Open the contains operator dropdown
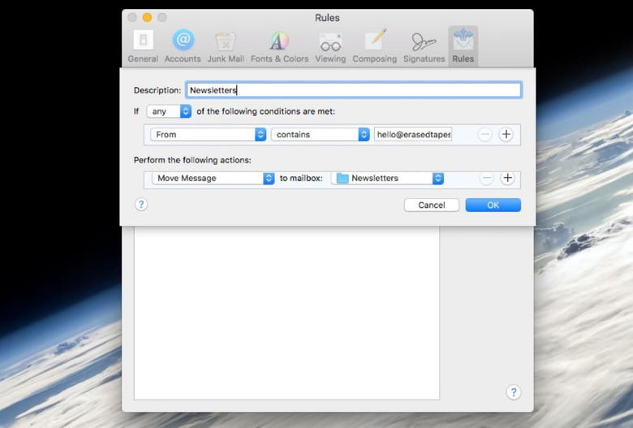 pyautogui.click(x=321, y=135)
